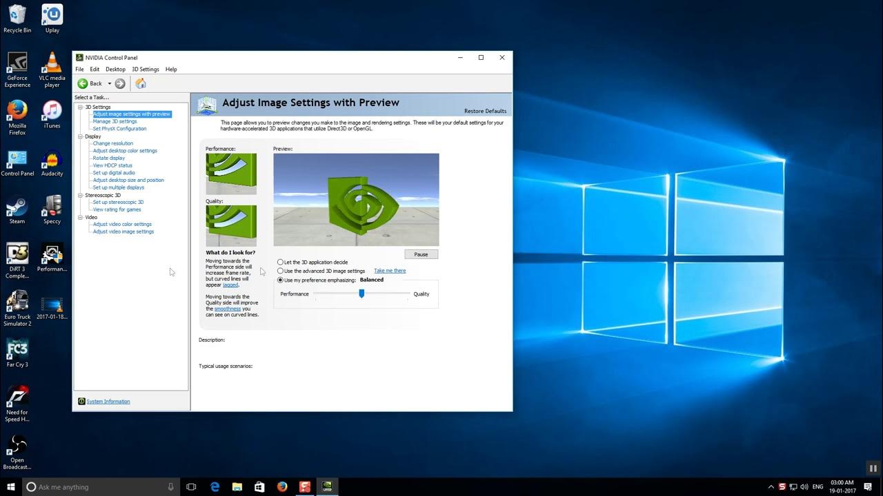Image resolution: width=883 pixels, height=496 pixels.
Task: Select the Speccy desktop icon
Action: click(52, 209)
